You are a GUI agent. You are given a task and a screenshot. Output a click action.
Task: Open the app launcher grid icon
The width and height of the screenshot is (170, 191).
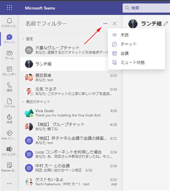click(9, 8)
